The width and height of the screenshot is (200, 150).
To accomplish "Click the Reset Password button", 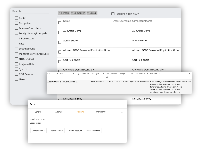I will (x=93, y=131).
